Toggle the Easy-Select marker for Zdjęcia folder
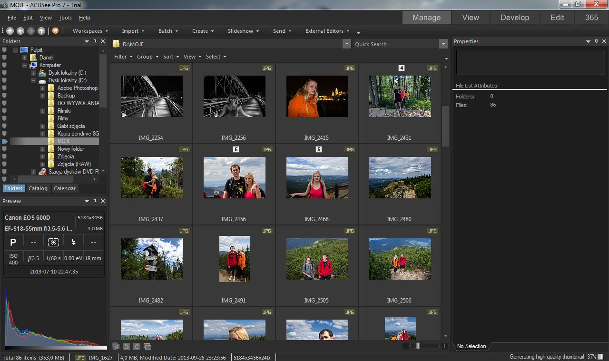The width and height of the screenshot is (609, 361). coord(4,156)
